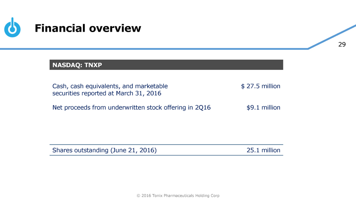
Task: Click the slide page number 29
Action: coord(342,45)
